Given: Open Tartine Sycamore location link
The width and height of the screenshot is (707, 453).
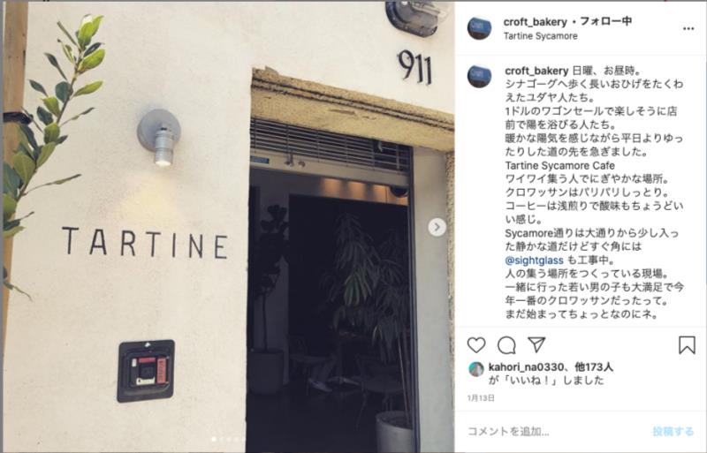Looking at the screenshot, I should click(540, 36).
